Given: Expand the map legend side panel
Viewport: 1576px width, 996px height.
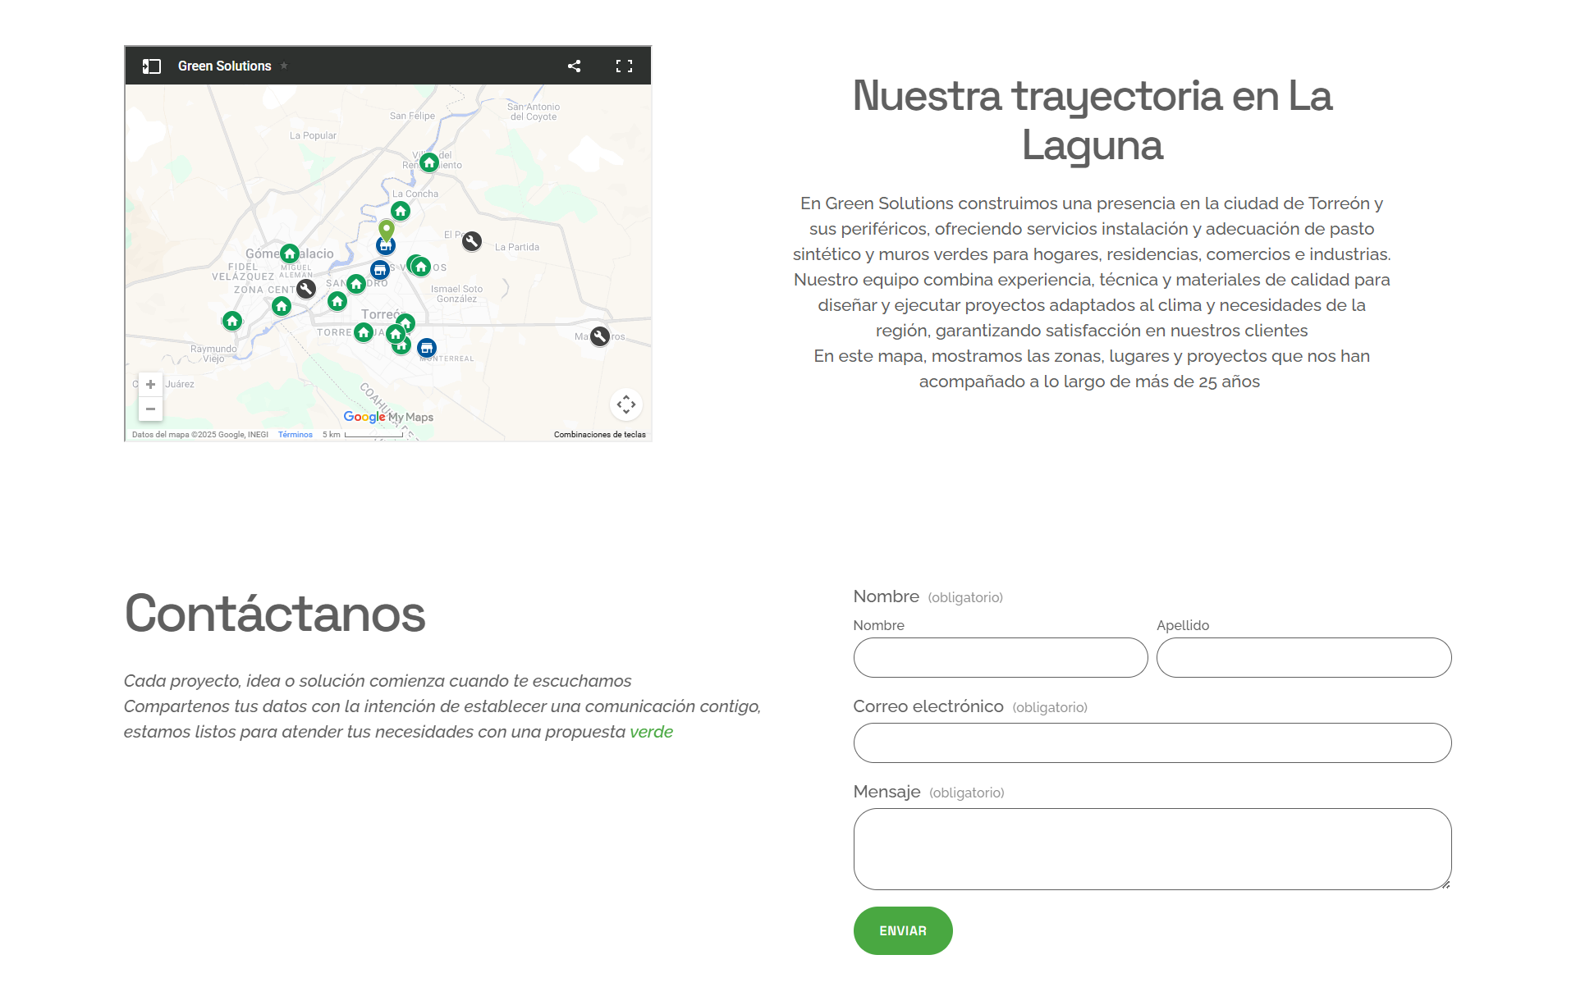Looking at the screenshot, I should point(152,66).
